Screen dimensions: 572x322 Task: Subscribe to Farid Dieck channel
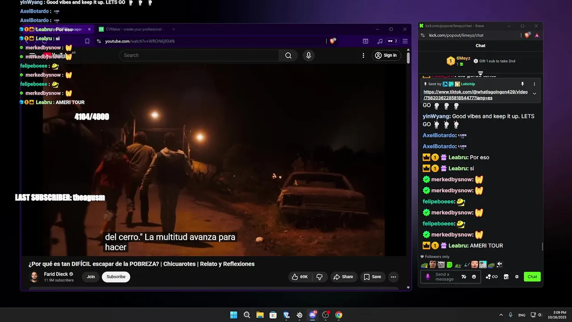[116, 277]
